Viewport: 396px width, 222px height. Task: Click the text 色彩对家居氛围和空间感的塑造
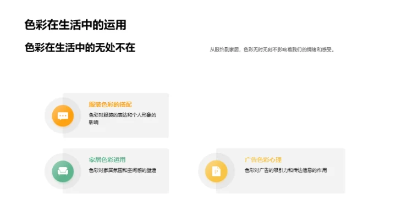(123, 170)
